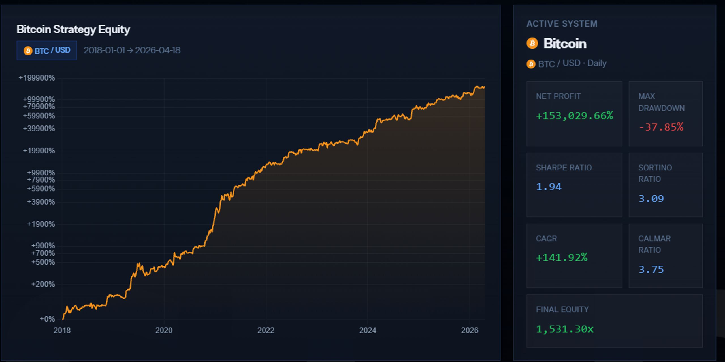Select the Net Profit +153,029.66% card
This screenshot has width=725, height=362.
[574, 114]
